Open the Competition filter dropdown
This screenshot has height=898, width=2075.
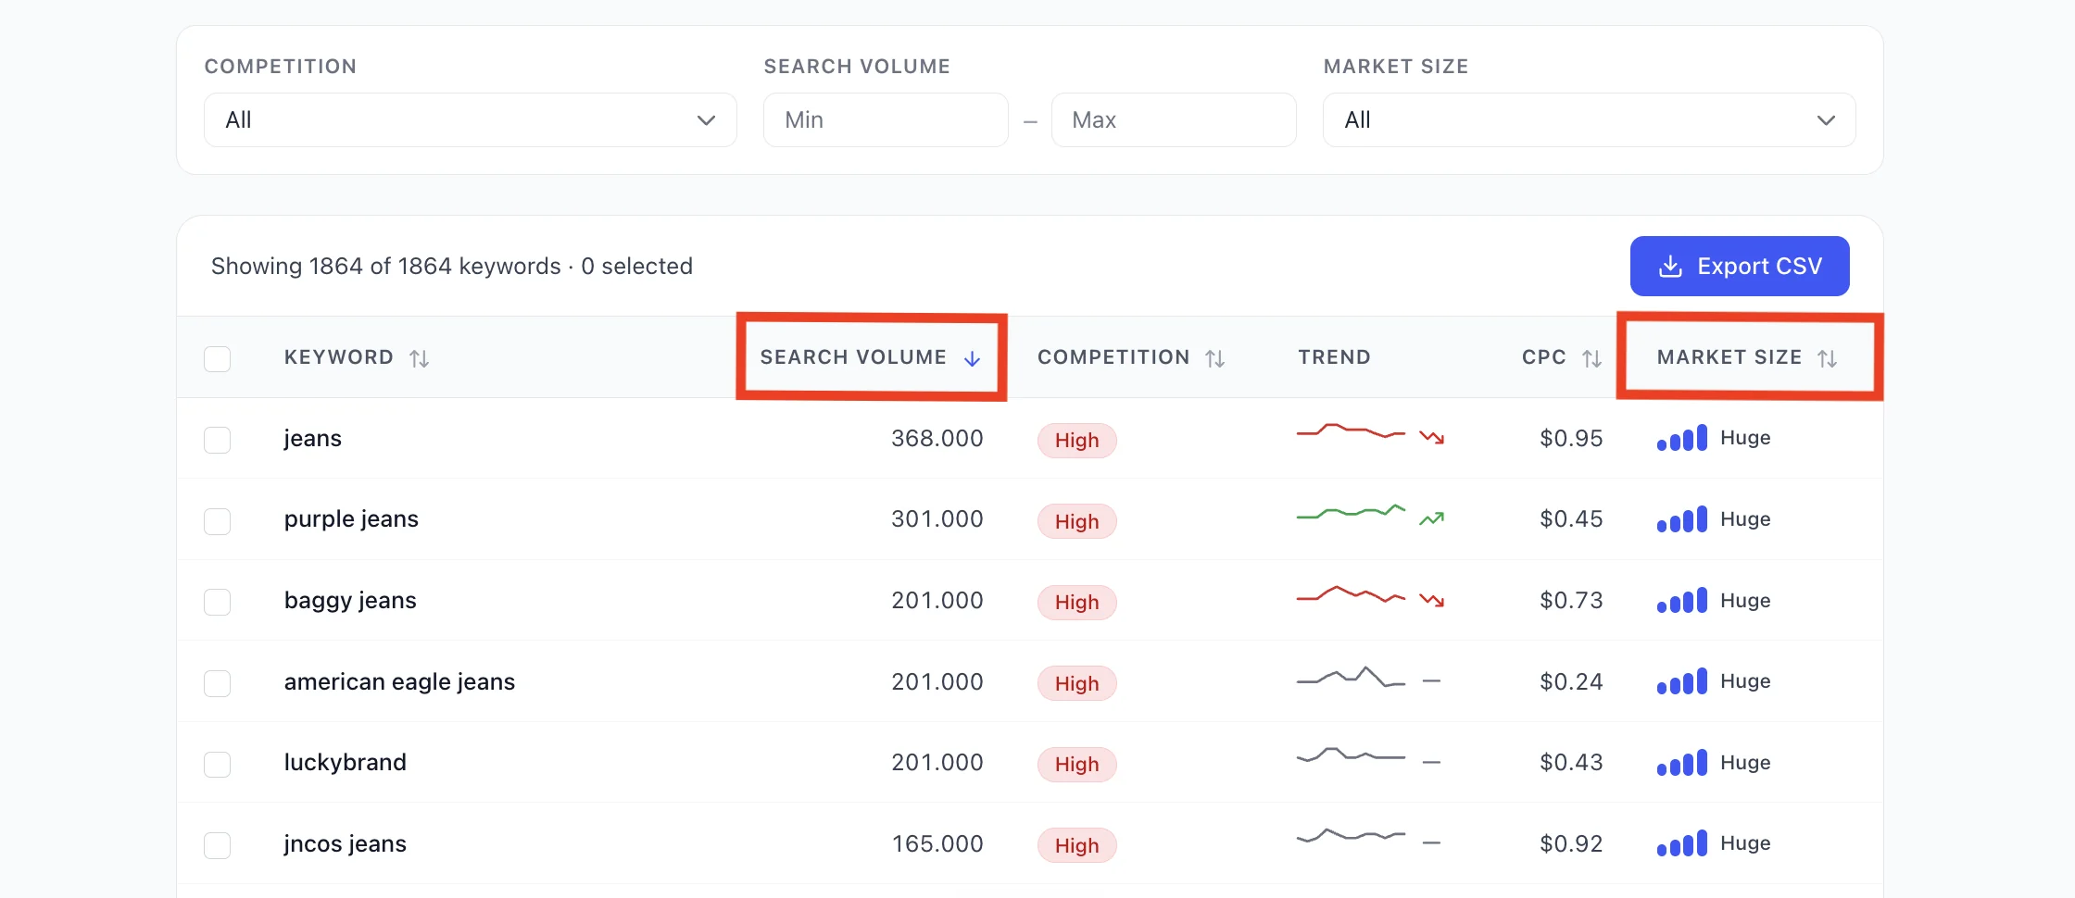(471, 119)
